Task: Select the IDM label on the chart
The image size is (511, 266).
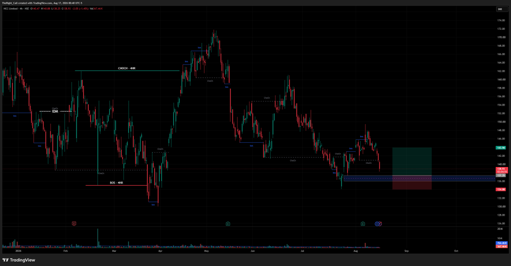Action: pyautogui.click(x=55, y=111)
